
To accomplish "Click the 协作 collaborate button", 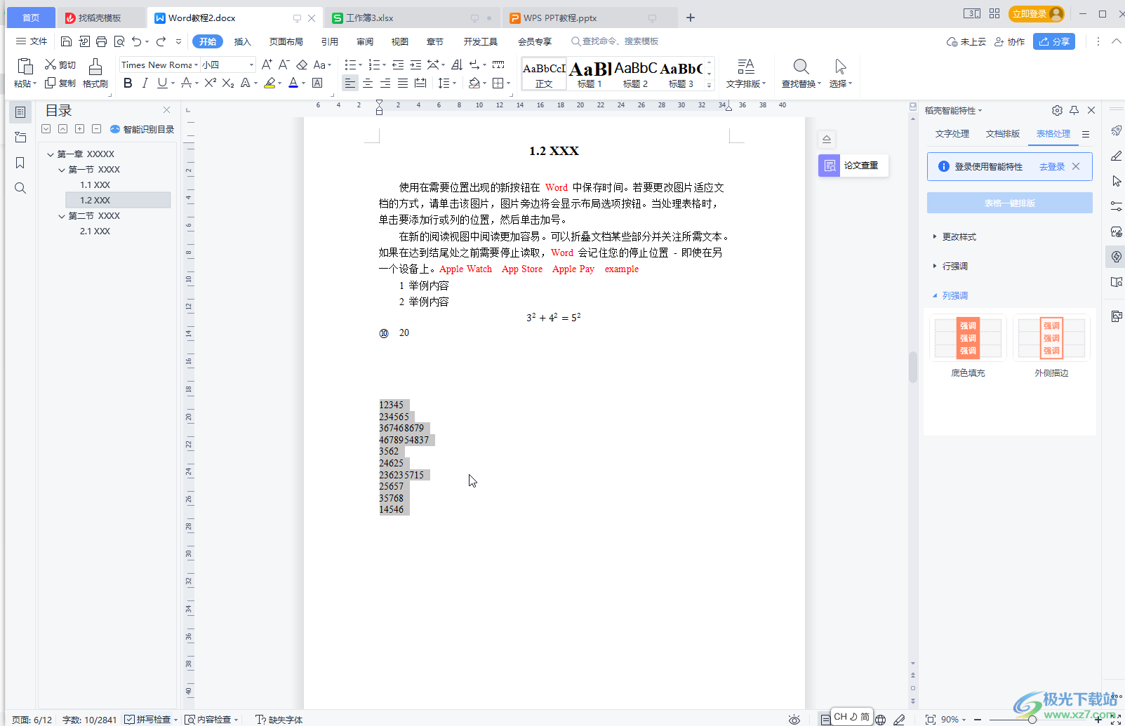I will click(x=1010, y=41).
